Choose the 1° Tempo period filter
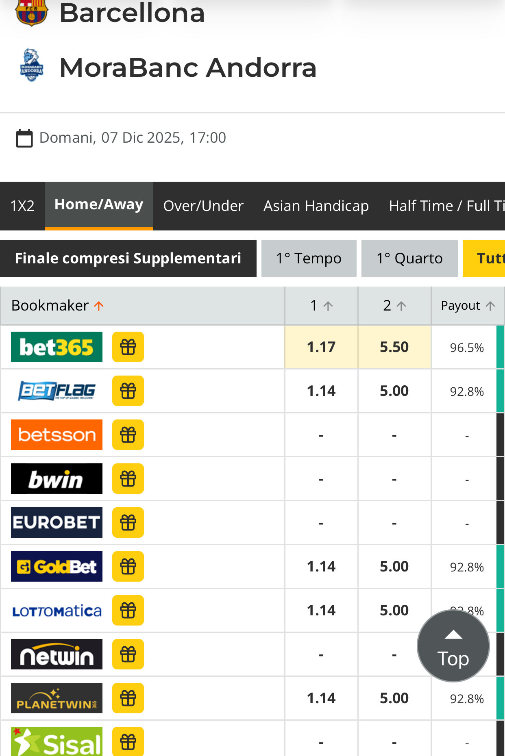Viewport: 505px width, 756px height. pyautogui.click(x=309, y=259)
